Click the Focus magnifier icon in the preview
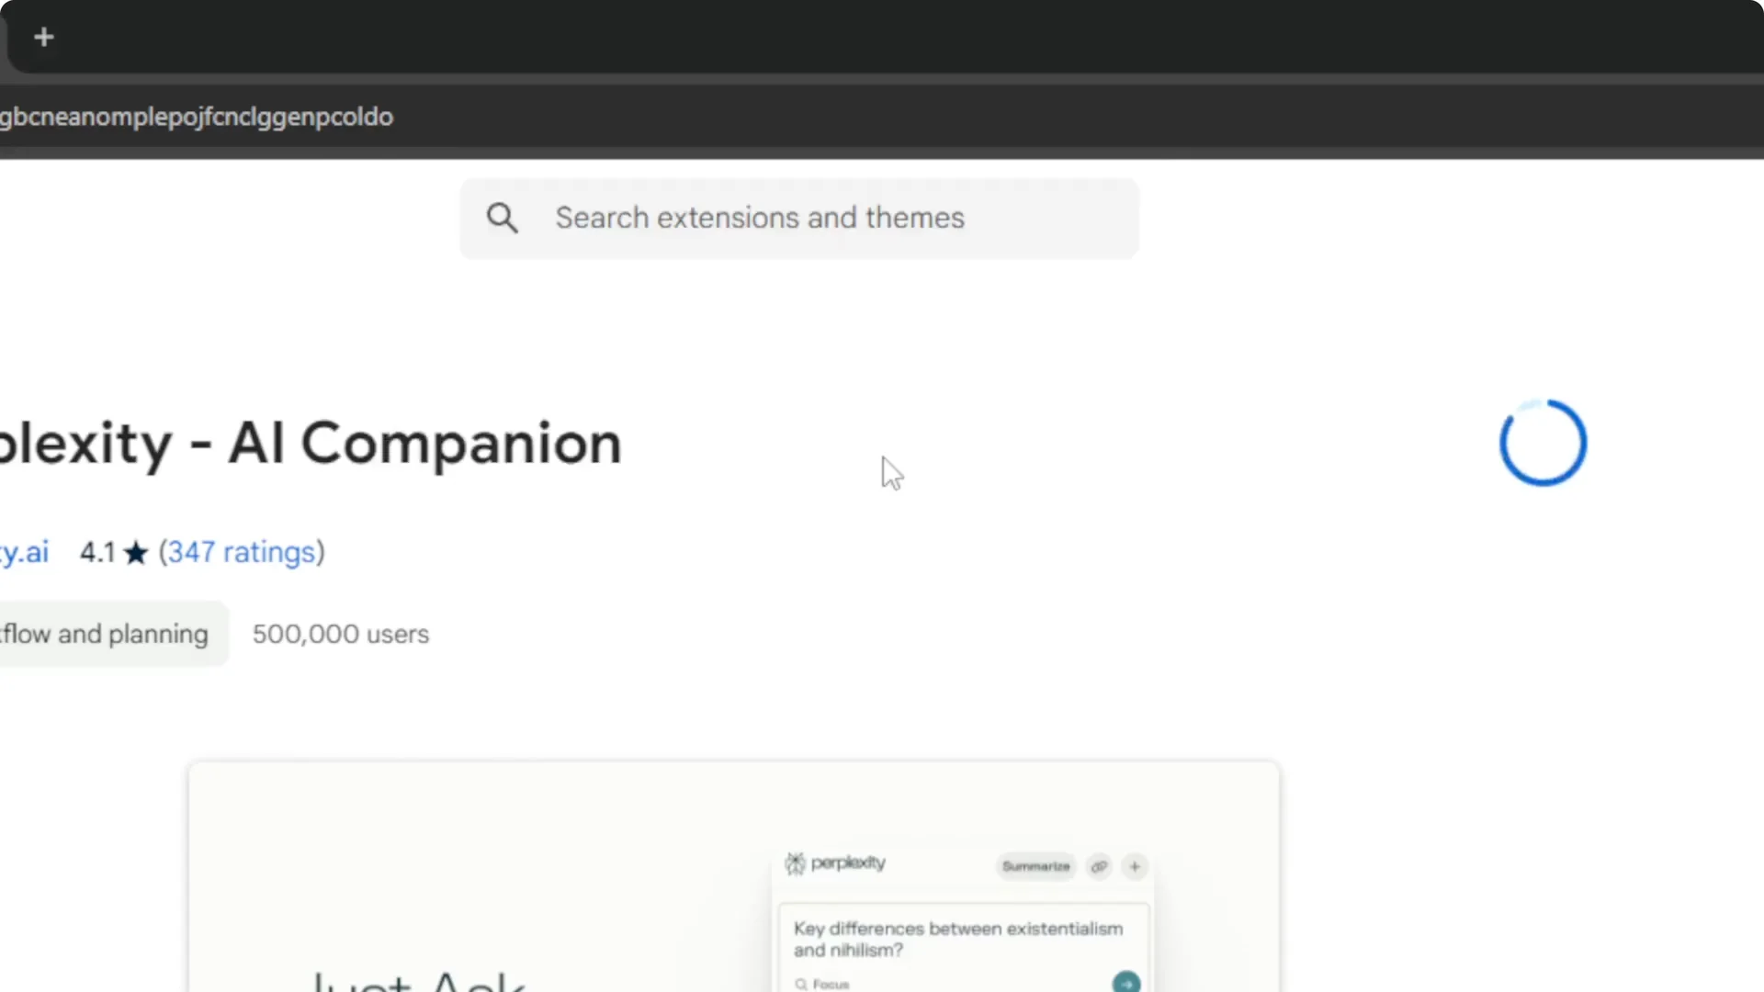Screen dimensions: 1764x992 [x=803, y=984]
